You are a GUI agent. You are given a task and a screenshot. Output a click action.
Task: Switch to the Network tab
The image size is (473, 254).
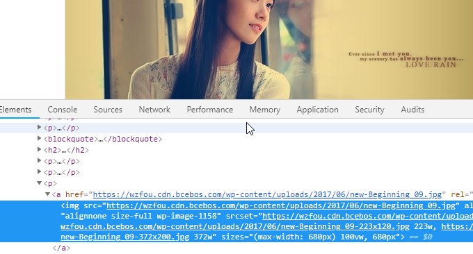pos(154,110)
